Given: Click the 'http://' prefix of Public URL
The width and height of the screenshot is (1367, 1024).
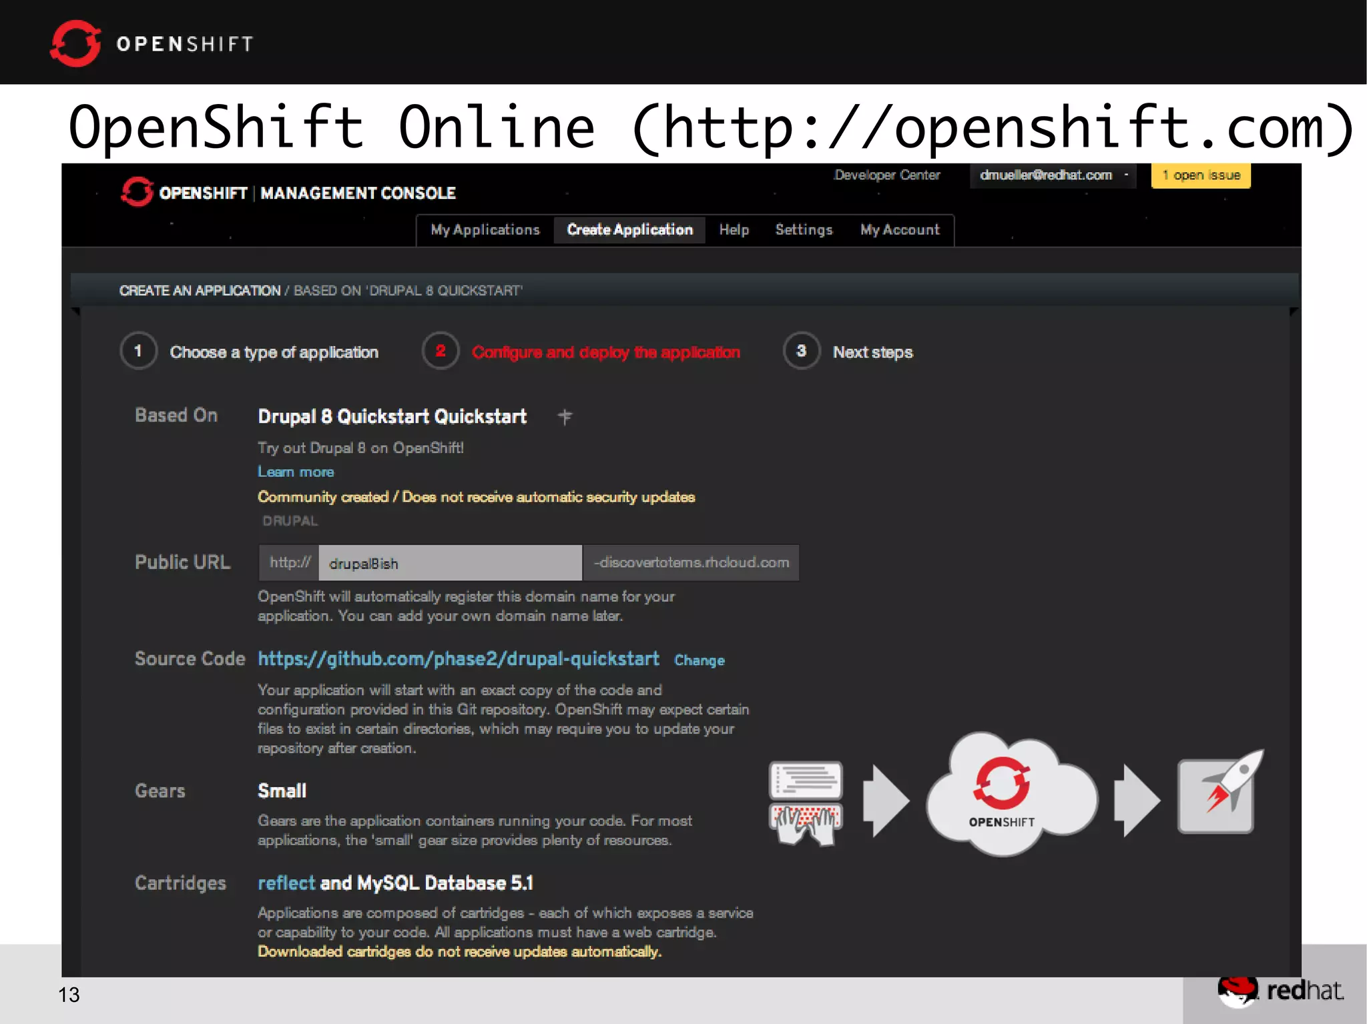Looking at the screenshot, I should [289, 563].
